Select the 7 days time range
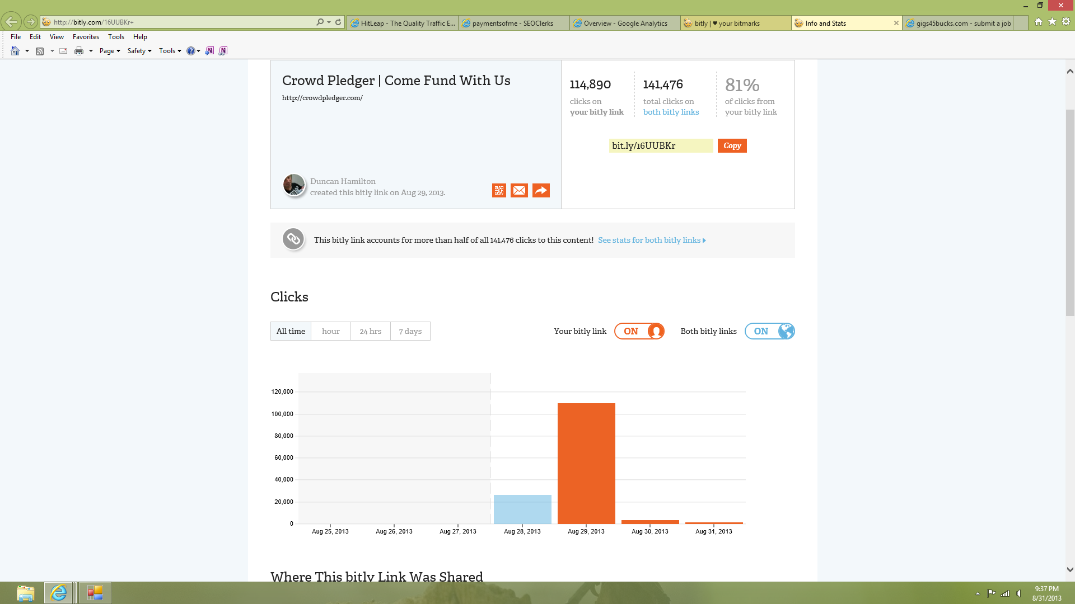Screen dimensions: 1075x604 pos(410,331)
